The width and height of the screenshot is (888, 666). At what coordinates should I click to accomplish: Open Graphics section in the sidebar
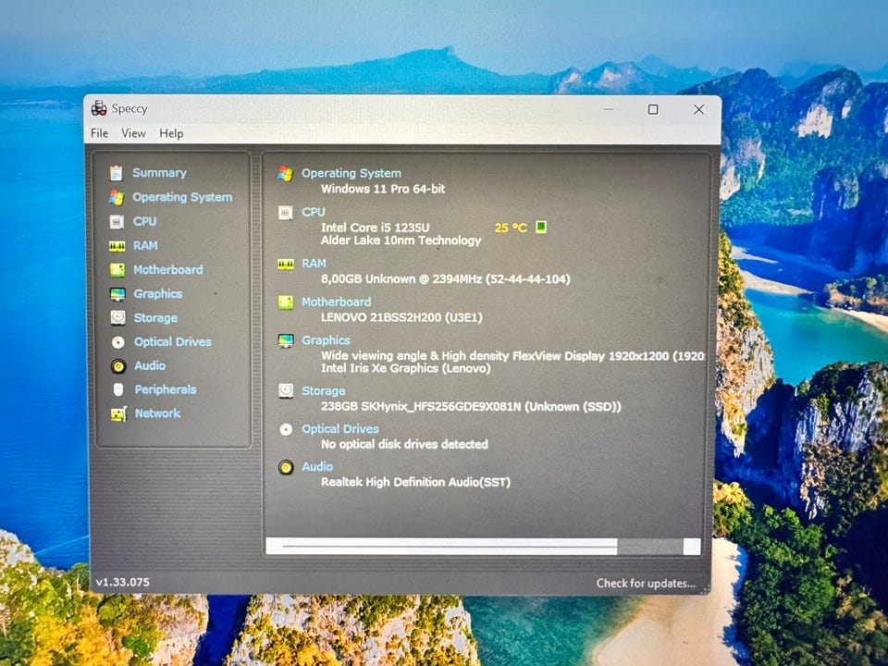coord(158,294)
